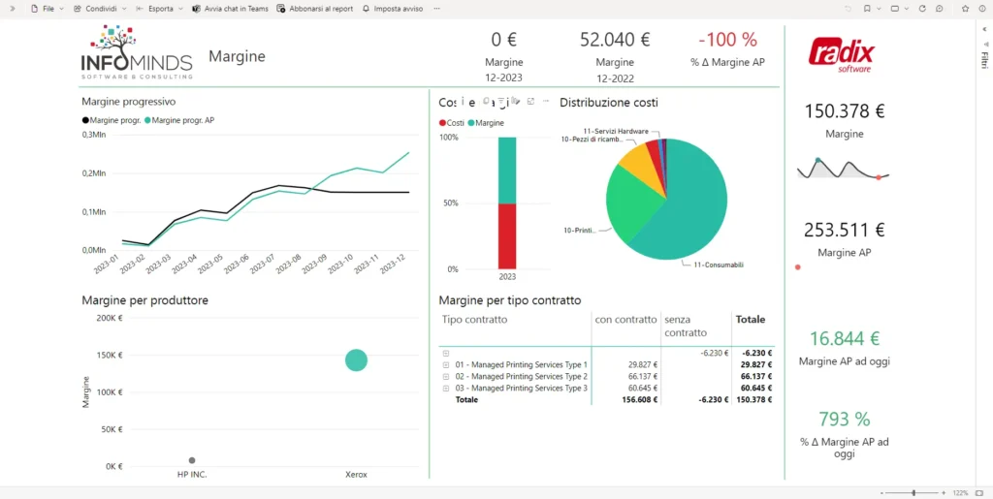Image resolution: width=993 pixels, height=499 pixels.
Task: Click the Radix software logo
Action: pos(842,55)
